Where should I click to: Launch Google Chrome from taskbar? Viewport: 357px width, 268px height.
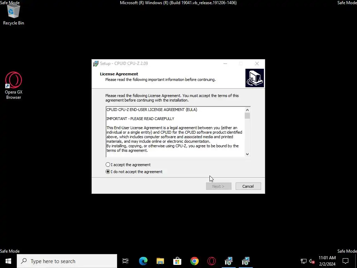(195, 261)
